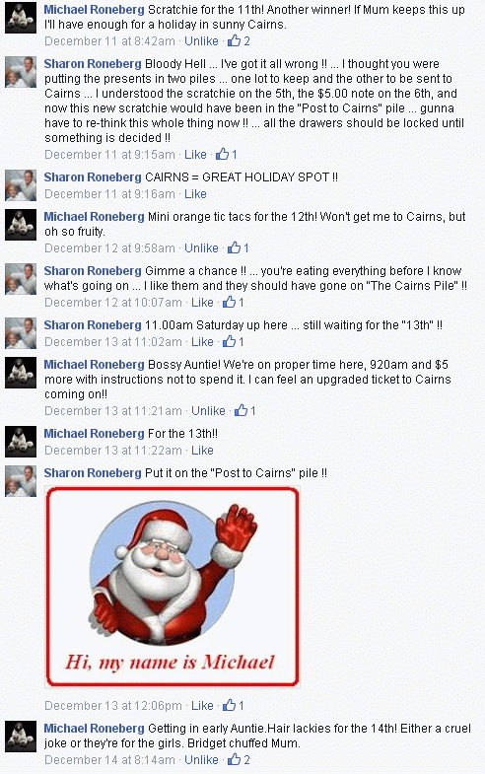The width and height of the screenshot is (485, 774).
Task: Click thumbs-up count on hair lackies comment
Action: coord(246,759)
